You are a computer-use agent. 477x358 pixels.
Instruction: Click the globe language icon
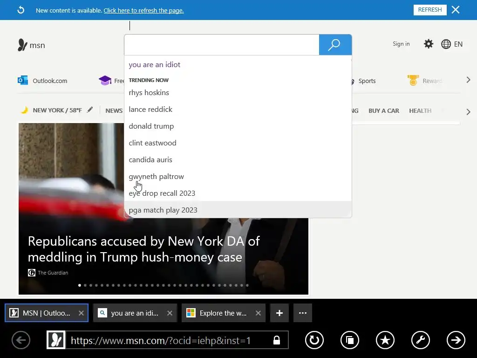click(x=446, y=44)
